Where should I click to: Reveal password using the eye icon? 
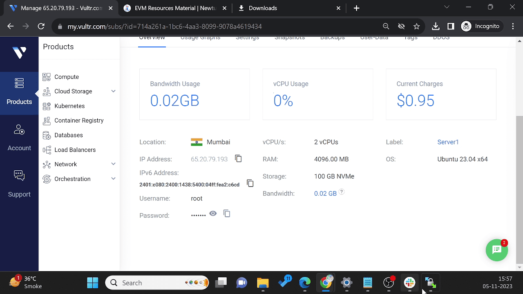(x=213, y=214)
